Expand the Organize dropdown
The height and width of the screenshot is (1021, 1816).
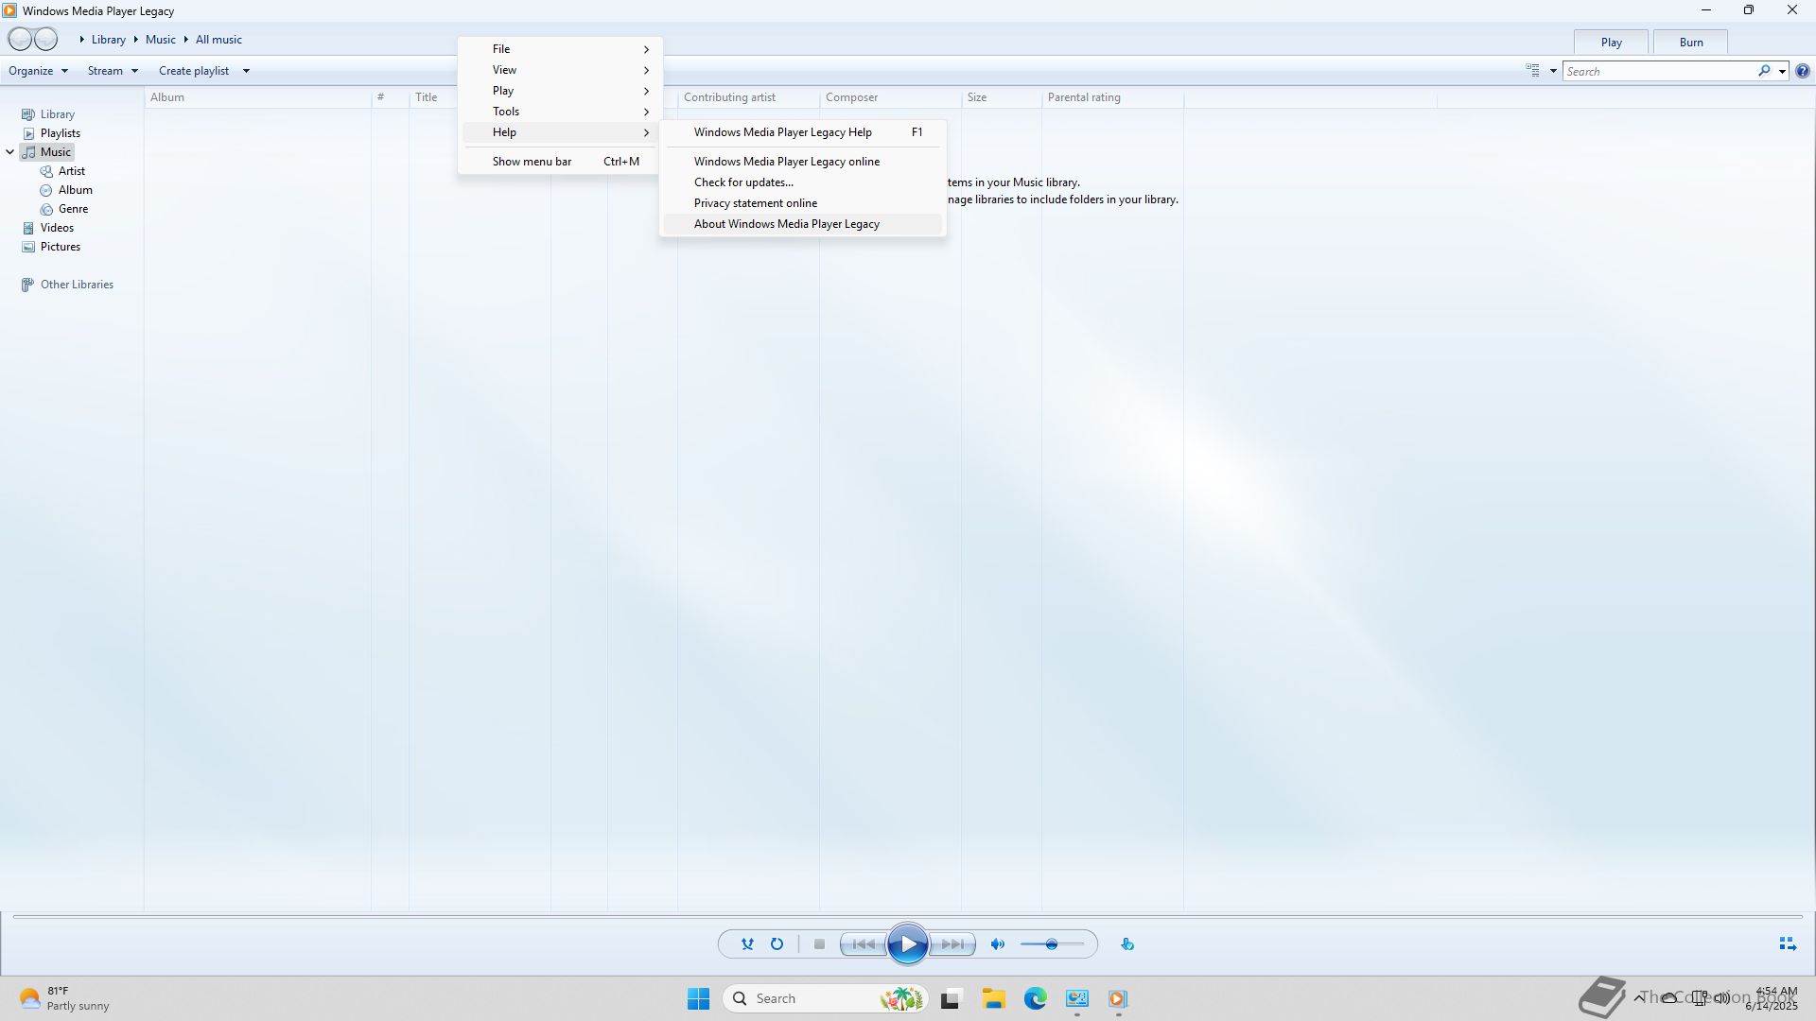click(x=38, y=71)
